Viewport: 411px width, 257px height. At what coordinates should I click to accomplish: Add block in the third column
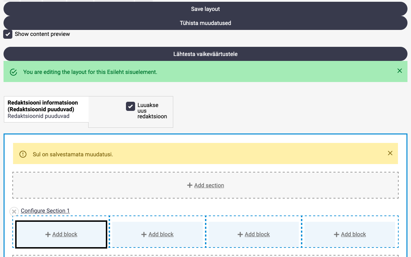click(257, 234)
